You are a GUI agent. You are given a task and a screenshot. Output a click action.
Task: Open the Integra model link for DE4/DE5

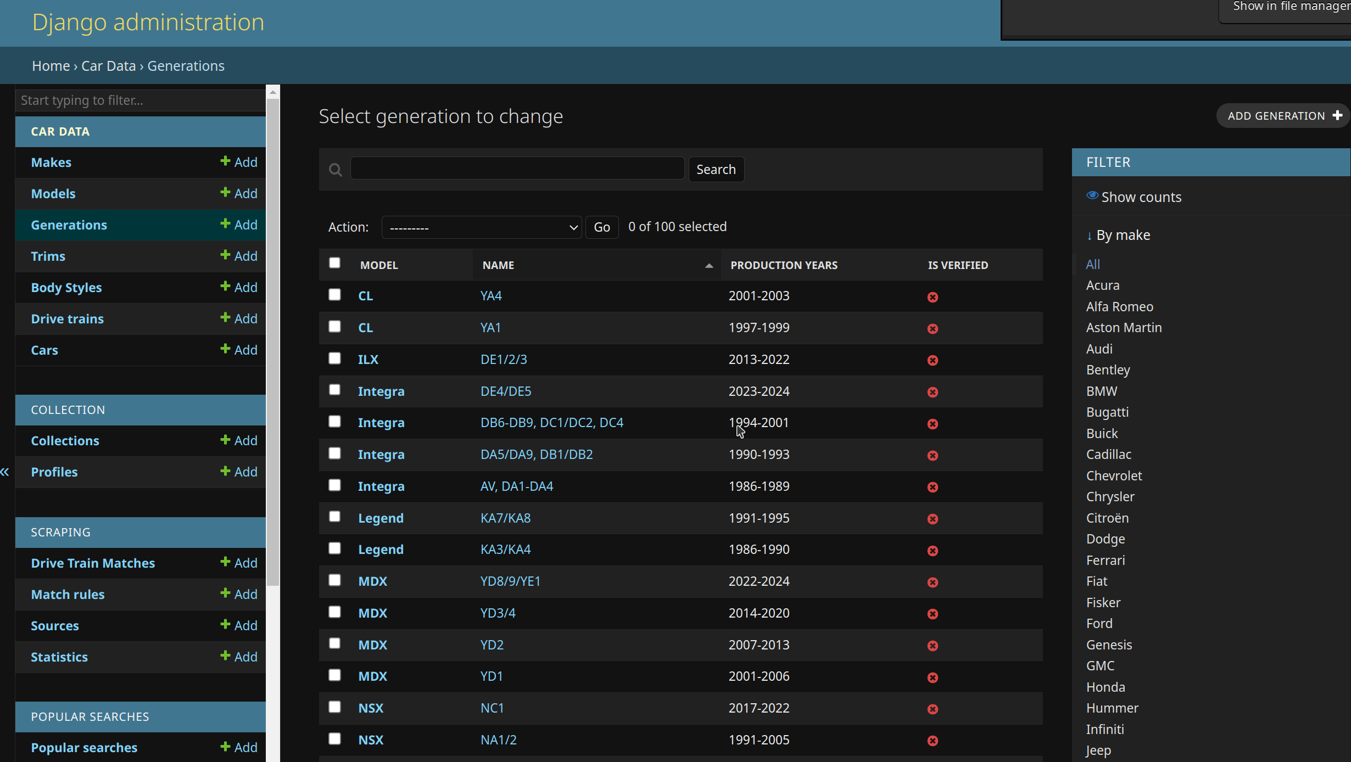(x=381, y=391)
